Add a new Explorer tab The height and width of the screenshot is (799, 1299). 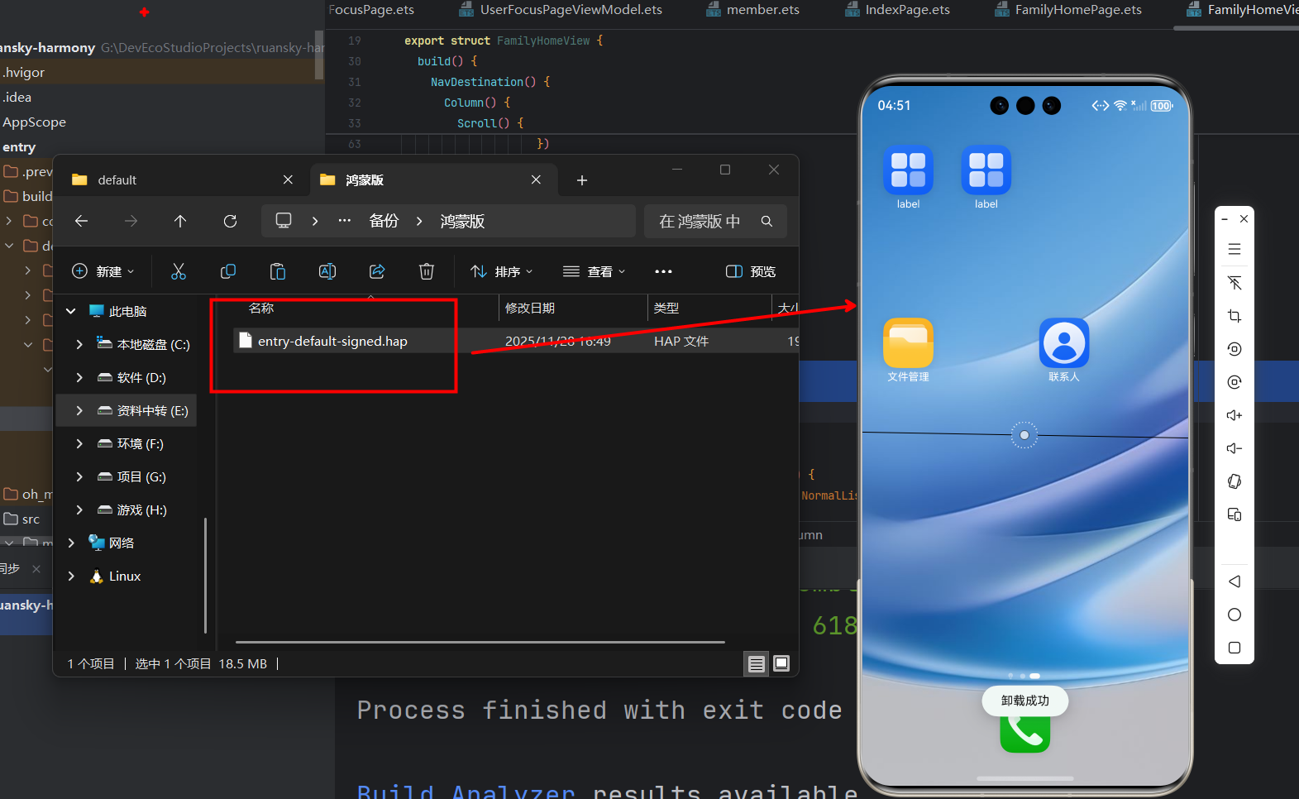[582, 180]
